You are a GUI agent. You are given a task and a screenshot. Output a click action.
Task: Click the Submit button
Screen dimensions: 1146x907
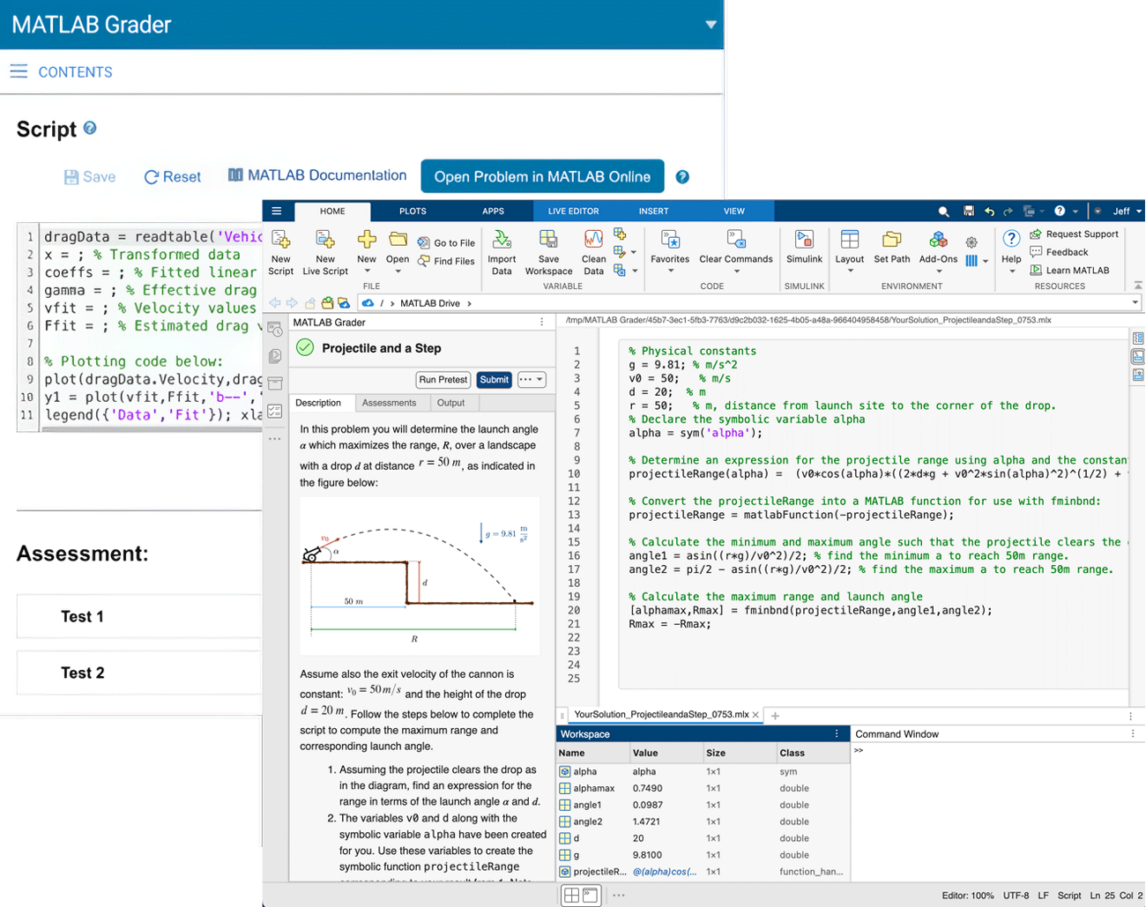coord(494,380)
